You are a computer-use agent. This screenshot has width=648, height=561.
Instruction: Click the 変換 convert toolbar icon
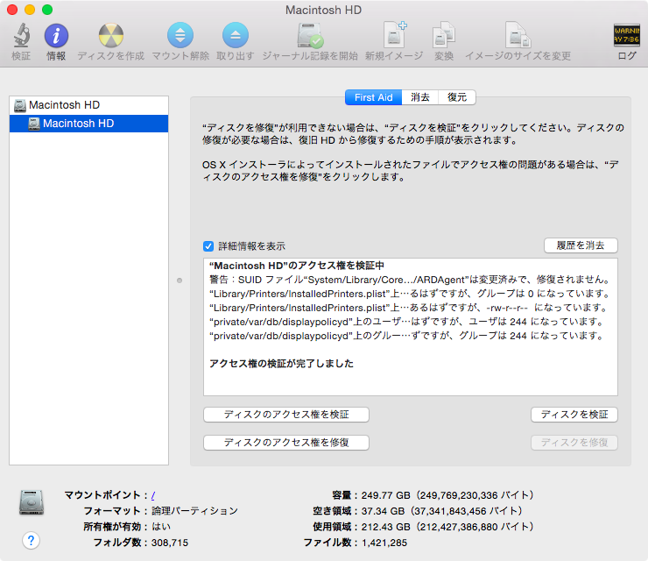(443, 34)
